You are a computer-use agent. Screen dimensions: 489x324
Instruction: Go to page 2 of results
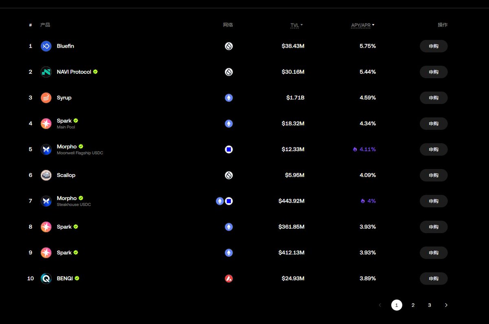point(413,305)
